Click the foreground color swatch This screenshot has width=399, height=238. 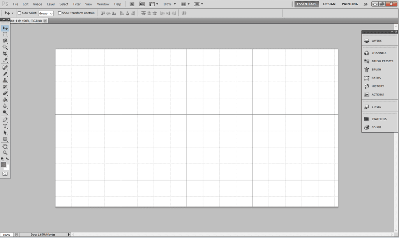point(4,164)
